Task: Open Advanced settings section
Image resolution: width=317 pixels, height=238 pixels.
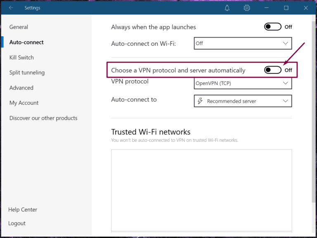Action: coord(21,88)
